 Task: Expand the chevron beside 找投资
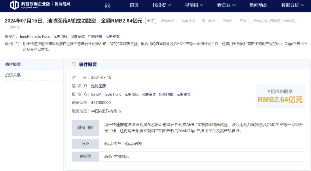point(169,5)
